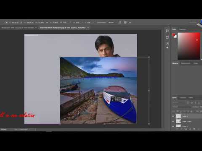Commit the transform with the checkmark icon
Image resolution: width=202 pixels, height=151 pixels.
[130, 22]
